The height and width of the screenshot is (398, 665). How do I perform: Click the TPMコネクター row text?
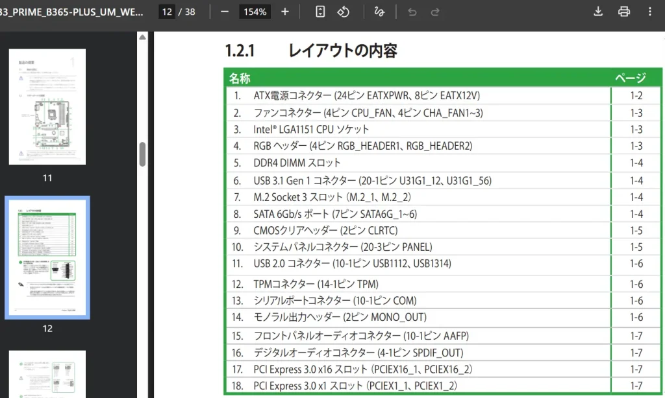316,284
